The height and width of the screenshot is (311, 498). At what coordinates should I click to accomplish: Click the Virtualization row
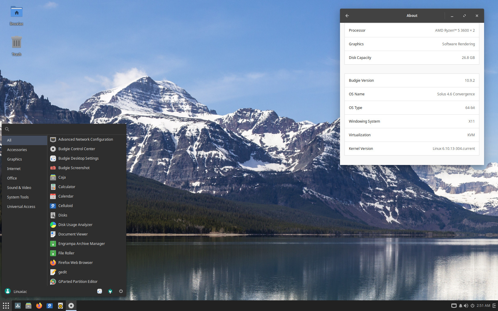click(x=412, y=135)
